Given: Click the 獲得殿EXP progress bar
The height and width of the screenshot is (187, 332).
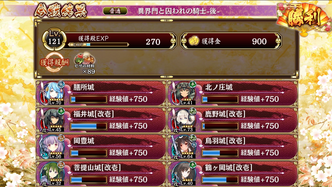Looking at the screenshot, I should click(99, 45).
